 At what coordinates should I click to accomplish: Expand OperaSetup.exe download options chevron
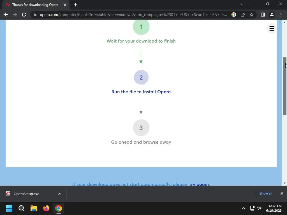[x=60, y=194]
